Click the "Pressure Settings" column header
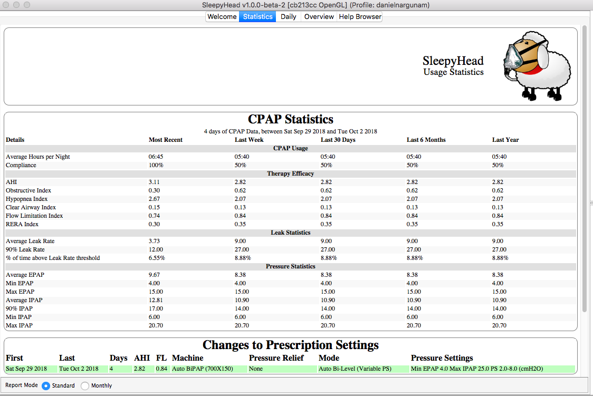This screenshot has height=396, width=593. point(442,358)
